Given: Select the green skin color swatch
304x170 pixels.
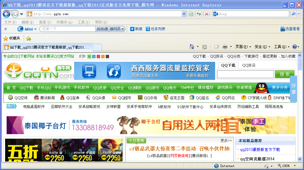Looking at the screenshot, I should [x=89, y=56].
